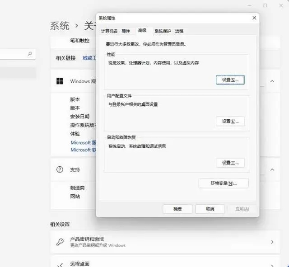Switch to the 计算机名 tab

[109, 31]
